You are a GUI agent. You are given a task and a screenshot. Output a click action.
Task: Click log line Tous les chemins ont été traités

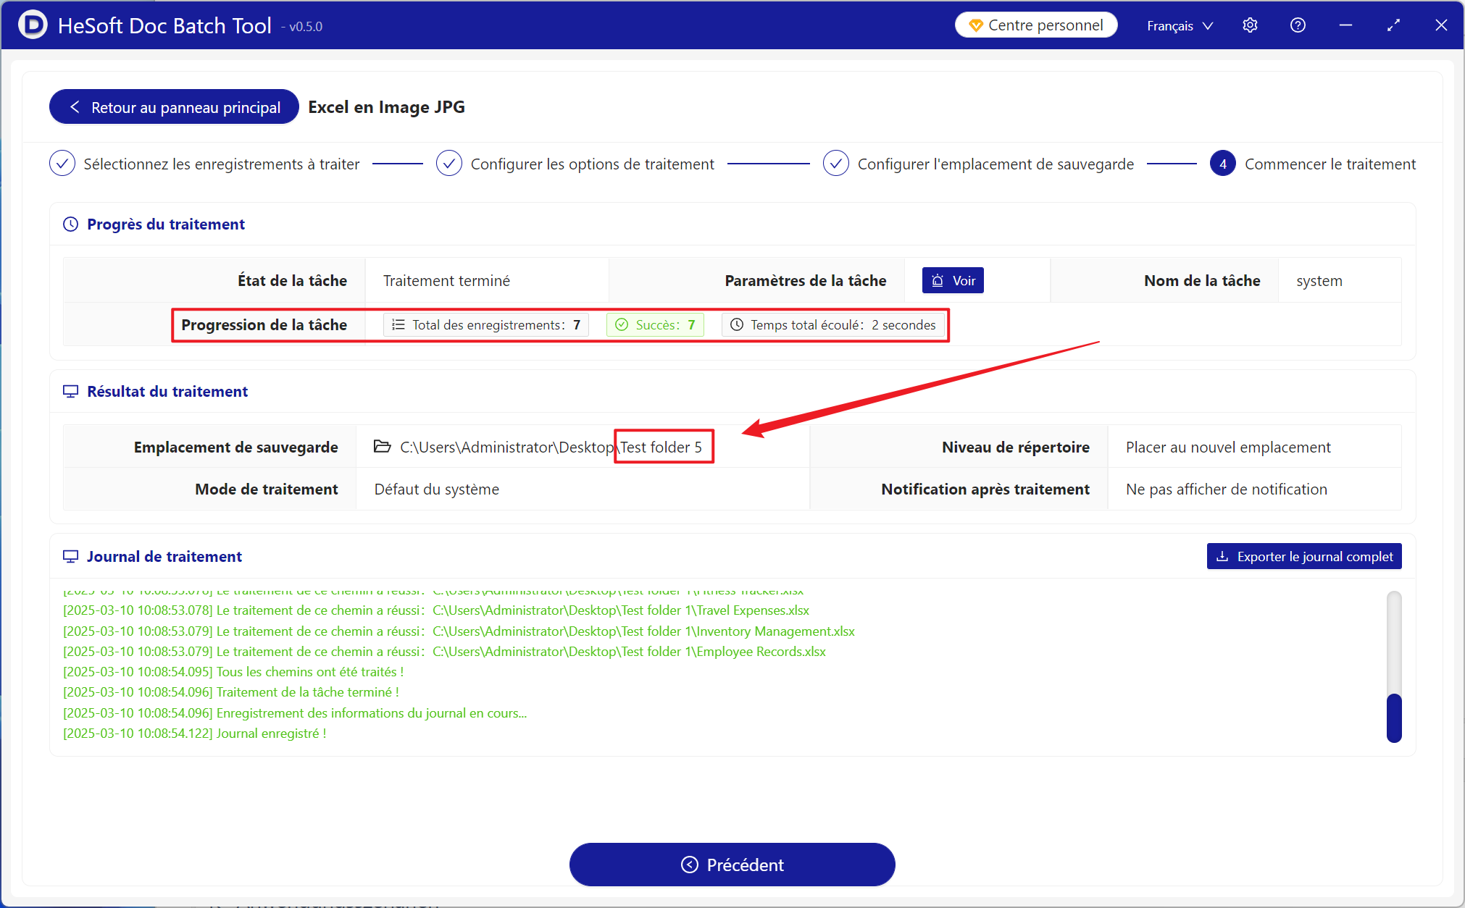[x=233, y=672]
